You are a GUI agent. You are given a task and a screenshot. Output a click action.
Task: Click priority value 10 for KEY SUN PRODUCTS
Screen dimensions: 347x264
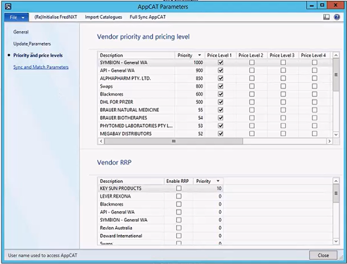coord(208,188)
